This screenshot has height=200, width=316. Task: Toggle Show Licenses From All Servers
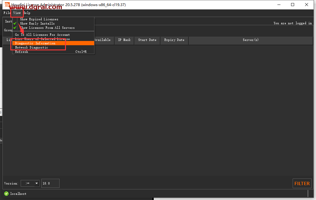point(53,28)
